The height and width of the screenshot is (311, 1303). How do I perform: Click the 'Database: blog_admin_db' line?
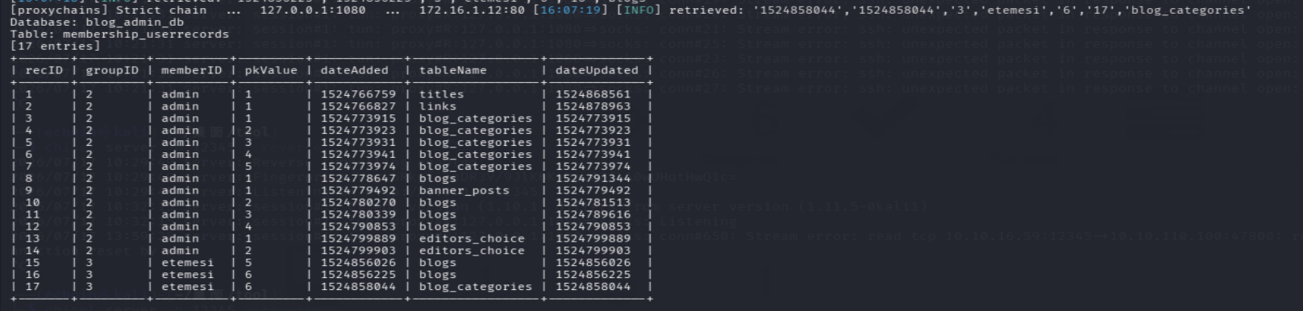pyautogui.click(x=97, y=23)
